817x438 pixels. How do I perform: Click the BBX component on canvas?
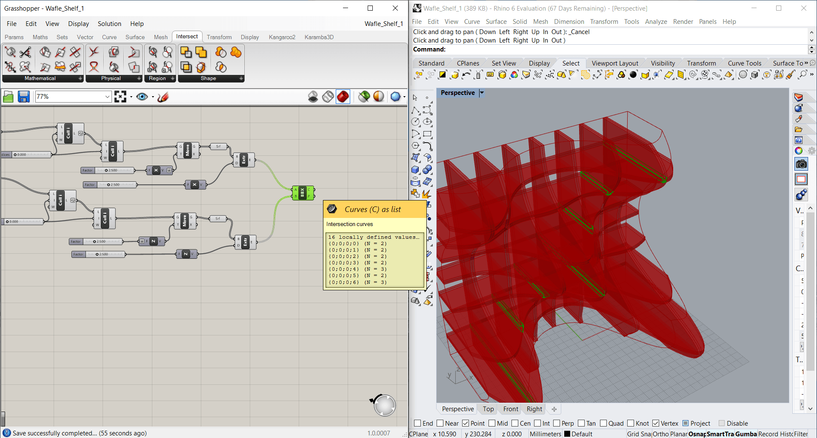303,193
